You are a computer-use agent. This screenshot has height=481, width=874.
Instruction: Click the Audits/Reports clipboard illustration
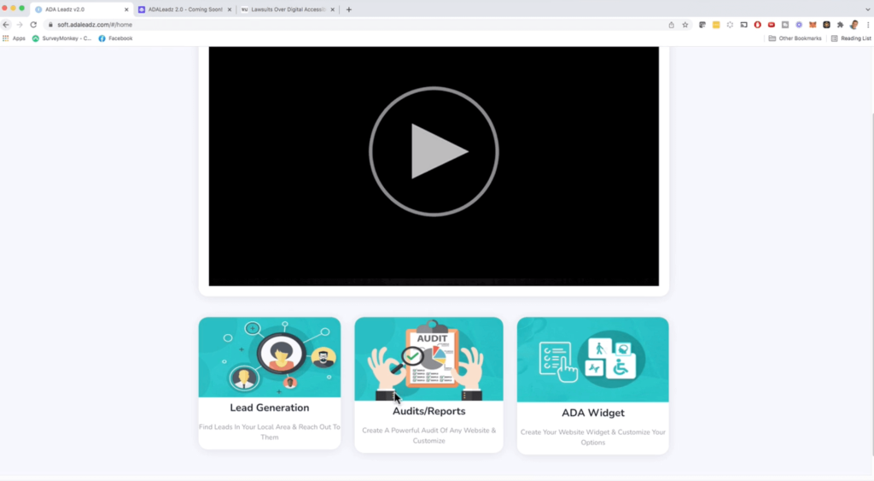click(428, 358)
